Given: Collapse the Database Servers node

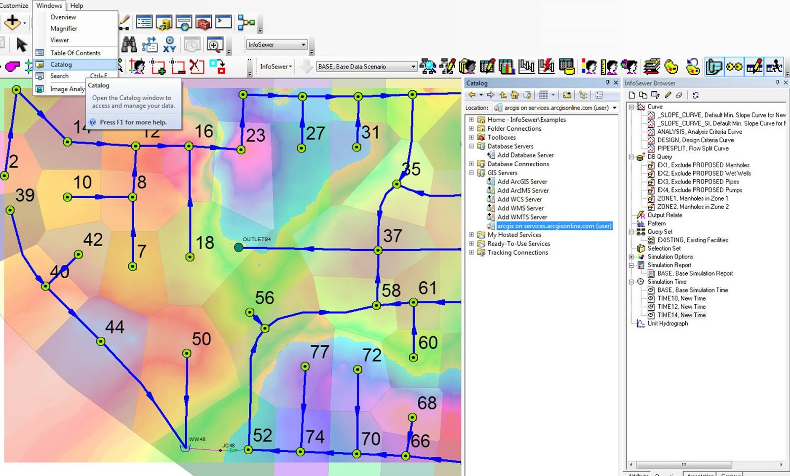Looking at the screenshot, I should click(471, 146).
